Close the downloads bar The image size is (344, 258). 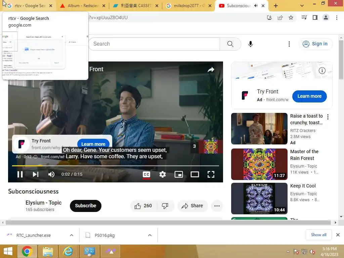point(338,235)
